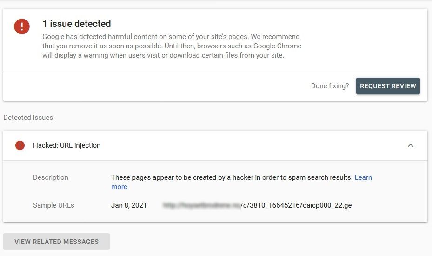Click the sample URL path ending in oaicp000_22.ge
The width and height of the screenshot is (432, 256).
click(x=296, y=205)
